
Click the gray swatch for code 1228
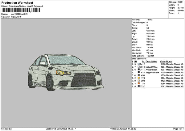[x=139, y=75]
